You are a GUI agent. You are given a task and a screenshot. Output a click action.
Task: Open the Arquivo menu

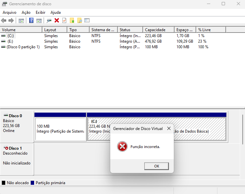coord(10,12)
